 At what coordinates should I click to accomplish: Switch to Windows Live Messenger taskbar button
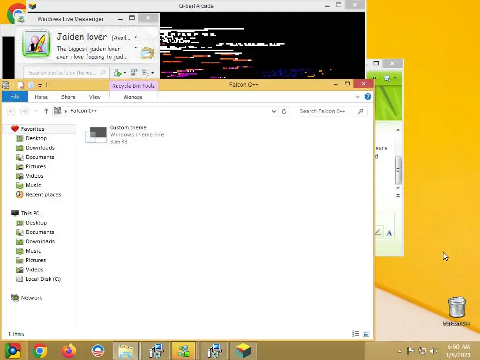coord(183,351)
